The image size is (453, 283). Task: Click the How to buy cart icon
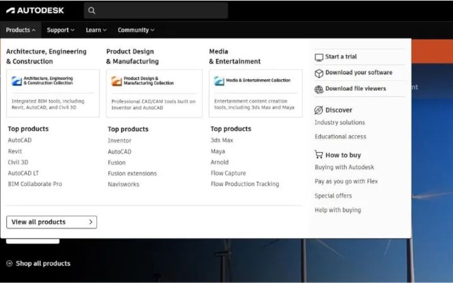point(319,155)
